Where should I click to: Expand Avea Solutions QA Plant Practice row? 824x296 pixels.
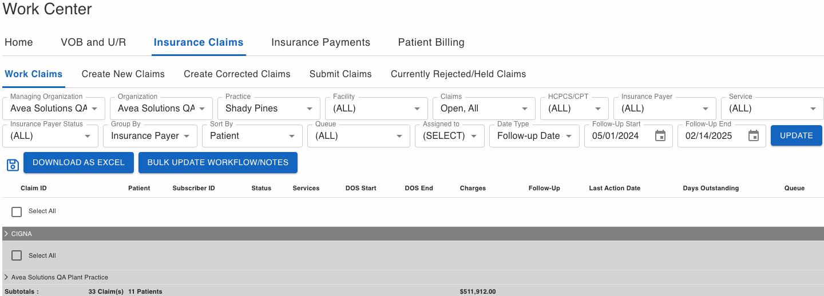click(x=6, y=277)
